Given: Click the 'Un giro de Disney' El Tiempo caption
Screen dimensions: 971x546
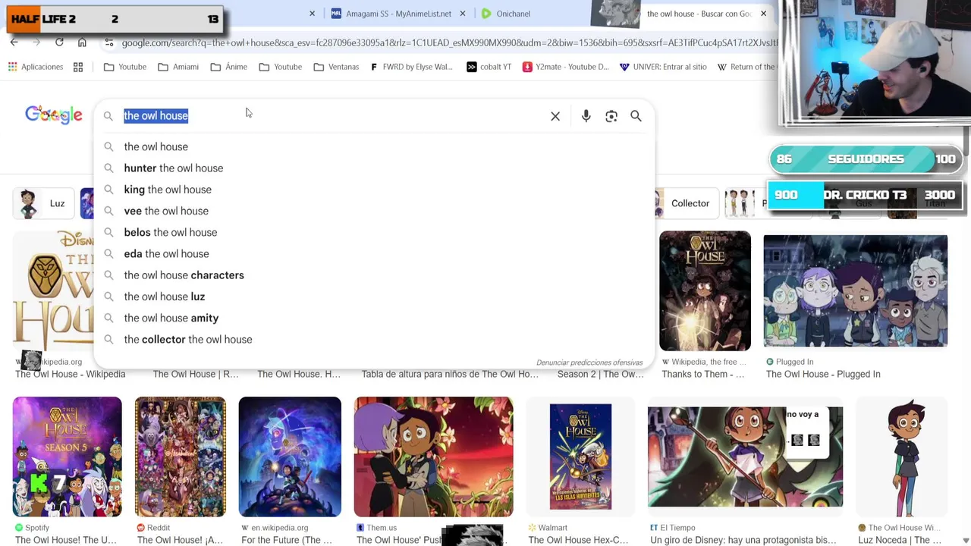Looking at the screenshot, I should pos(743,540).
